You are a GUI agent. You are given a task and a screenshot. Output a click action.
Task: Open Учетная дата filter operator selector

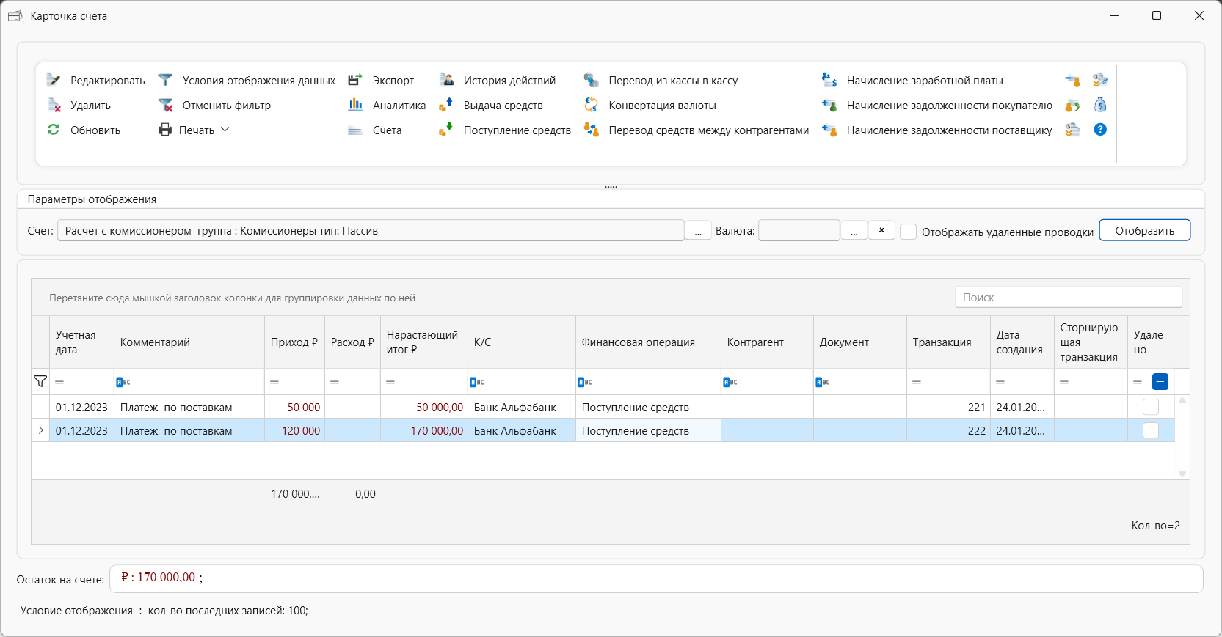[59, 382]
